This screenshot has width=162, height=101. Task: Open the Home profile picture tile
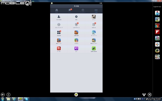[x=94, y=17]
